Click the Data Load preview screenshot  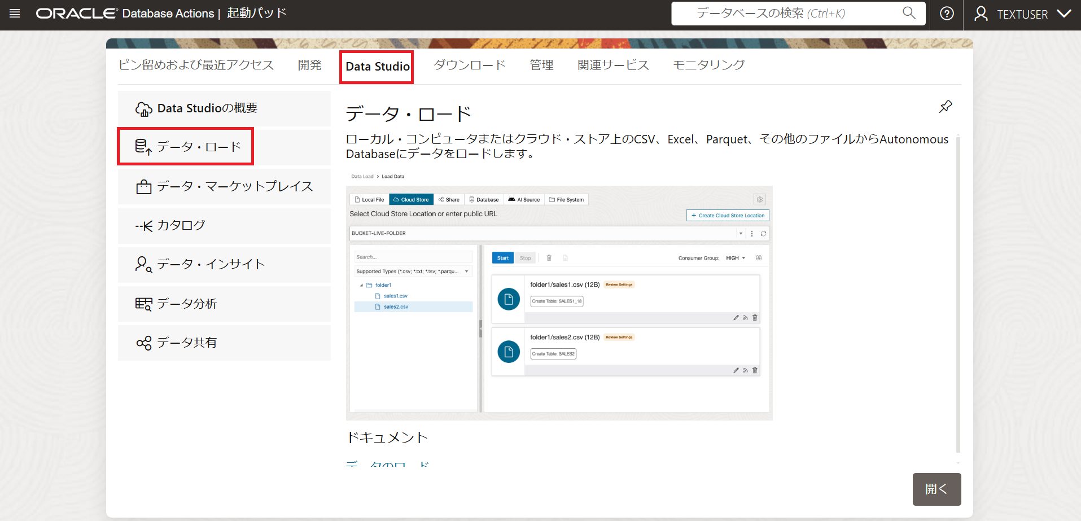[559, 303]
